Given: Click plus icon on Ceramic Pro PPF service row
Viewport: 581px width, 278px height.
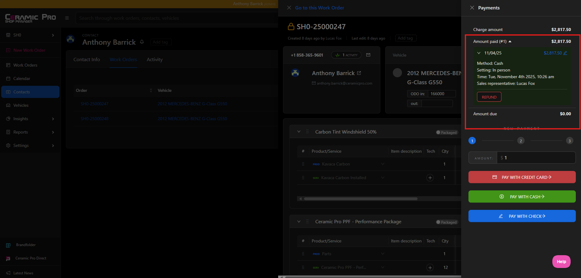Looking at the screenshot, I should coord(430,267).
